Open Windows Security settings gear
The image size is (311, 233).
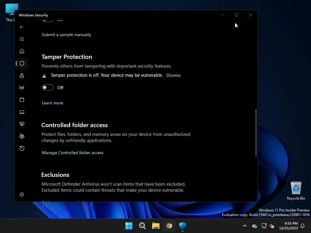point(22,194)
